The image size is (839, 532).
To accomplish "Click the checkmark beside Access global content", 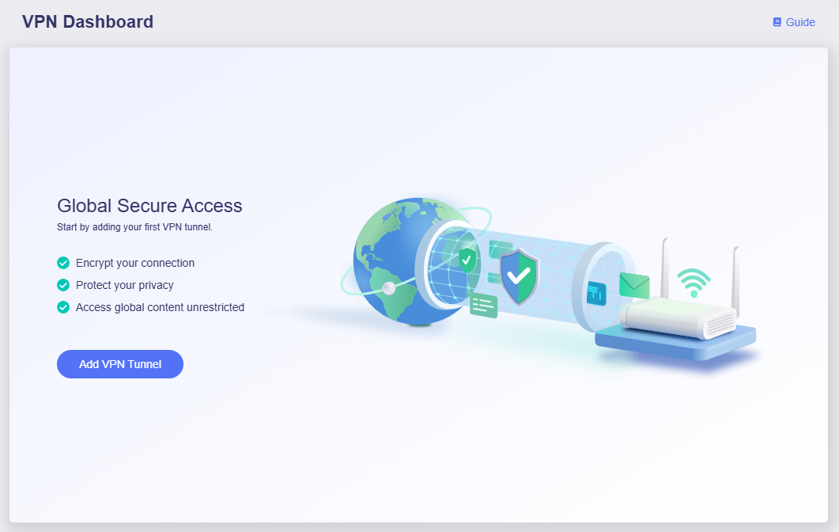I will (x=63, y=307).
